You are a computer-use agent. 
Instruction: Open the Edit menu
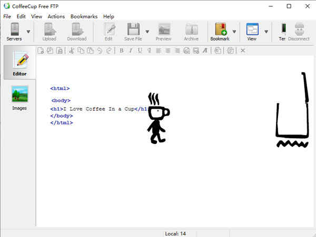(x=21, y=16)
